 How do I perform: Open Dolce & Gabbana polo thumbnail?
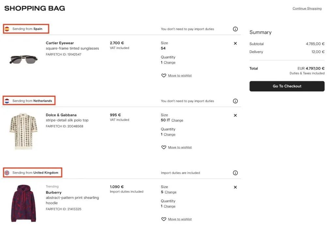coord(23,131)
